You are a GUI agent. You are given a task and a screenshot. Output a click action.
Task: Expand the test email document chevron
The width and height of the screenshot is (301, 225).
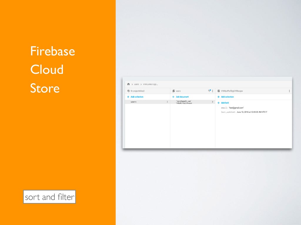213,102
